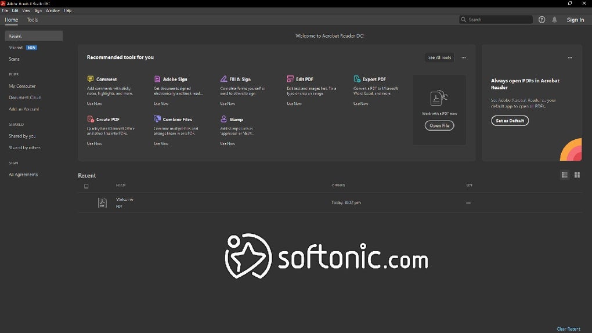Open the Window menu

pos(52,10)
